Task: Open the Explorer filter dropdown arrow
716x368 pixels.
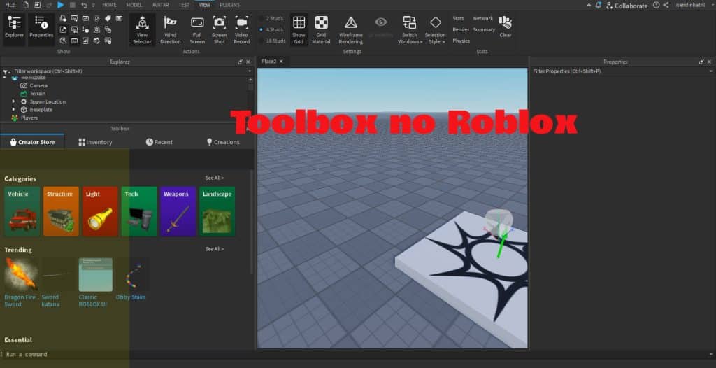Action: (x=250, y=71)
